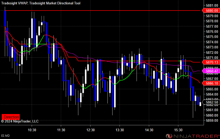This screenshot has width=220, height=139.
Task: Click the 5867.00 price axis label
Action: coord(212,78)
